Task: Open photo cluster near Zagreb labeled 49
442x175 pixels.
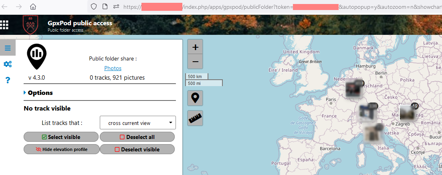Action: click(408, 113)
